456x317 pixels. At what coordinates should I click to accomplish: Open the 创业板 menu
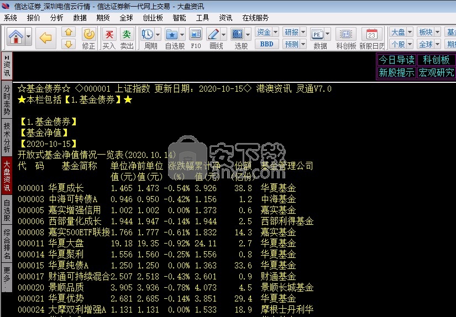(153, 18)
